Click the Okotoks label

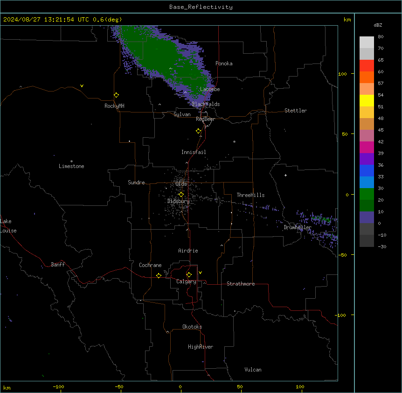click(192, 327)
